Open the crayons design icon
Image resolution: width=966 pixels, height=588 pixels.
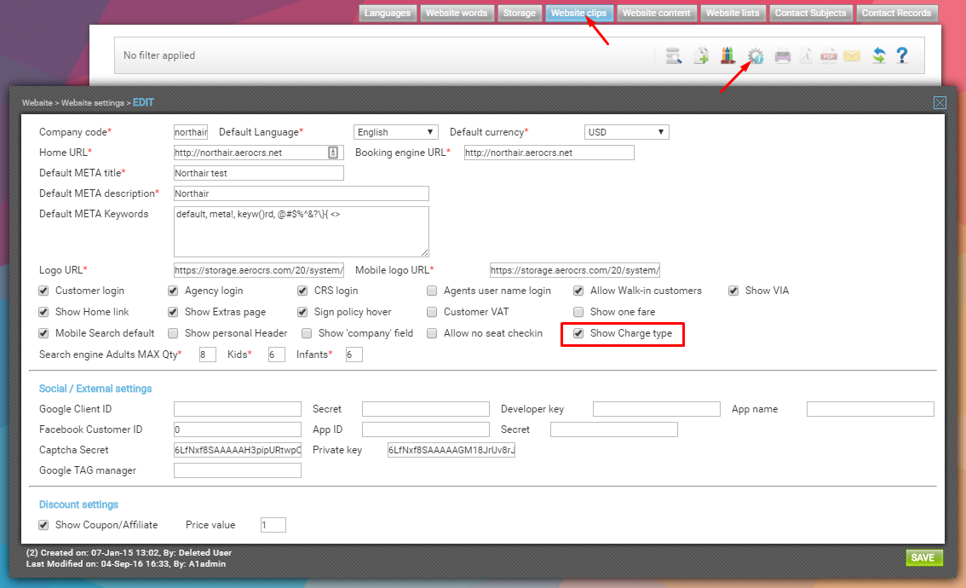(x=728, y=55)
